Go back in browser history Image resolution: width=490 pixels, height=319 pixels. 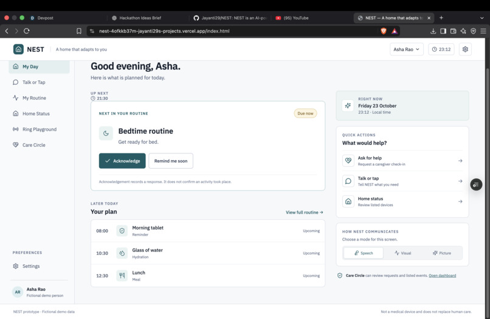[7, 31]
